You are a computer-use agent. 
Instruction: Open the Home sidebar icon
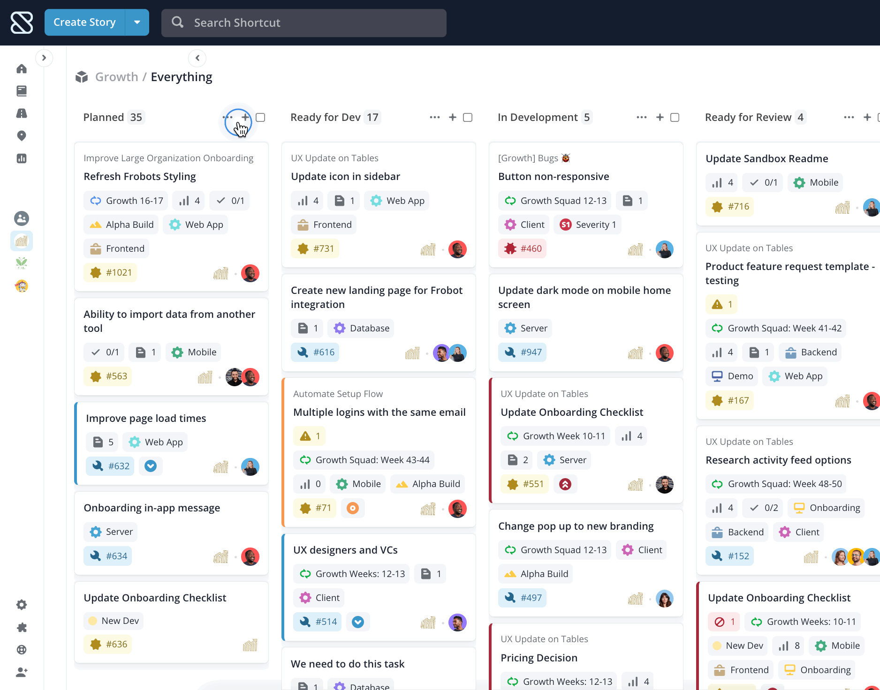(x=22, y=68)
